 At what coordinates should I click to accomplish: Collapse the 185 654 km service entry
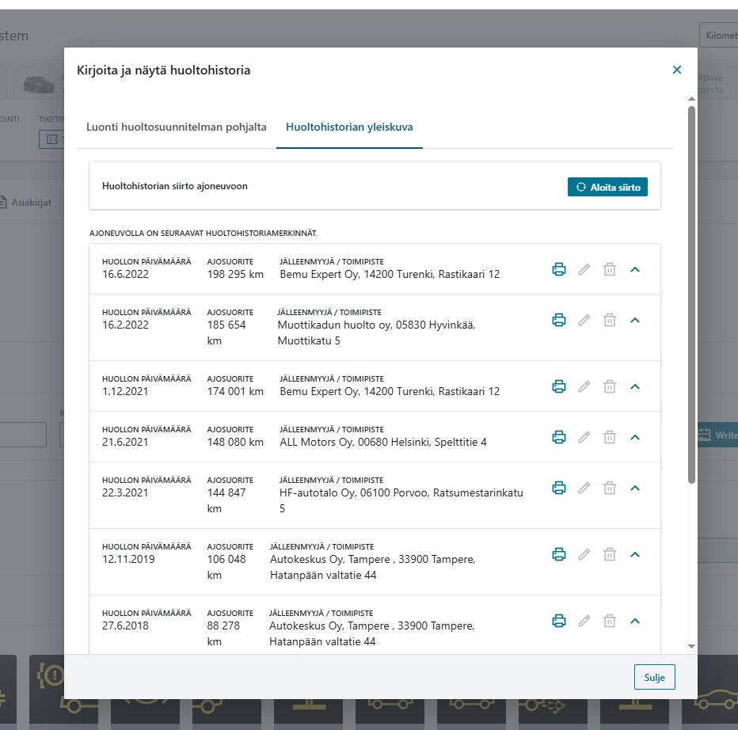click(635, 320)
